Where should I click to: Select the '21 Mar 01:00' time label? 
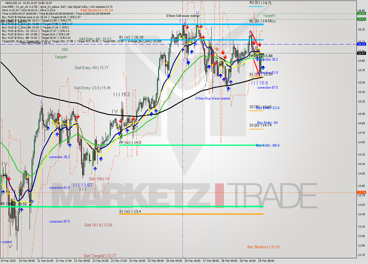45,261
